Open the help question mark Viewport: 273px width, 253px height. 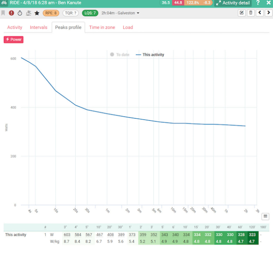click(258, 3)
